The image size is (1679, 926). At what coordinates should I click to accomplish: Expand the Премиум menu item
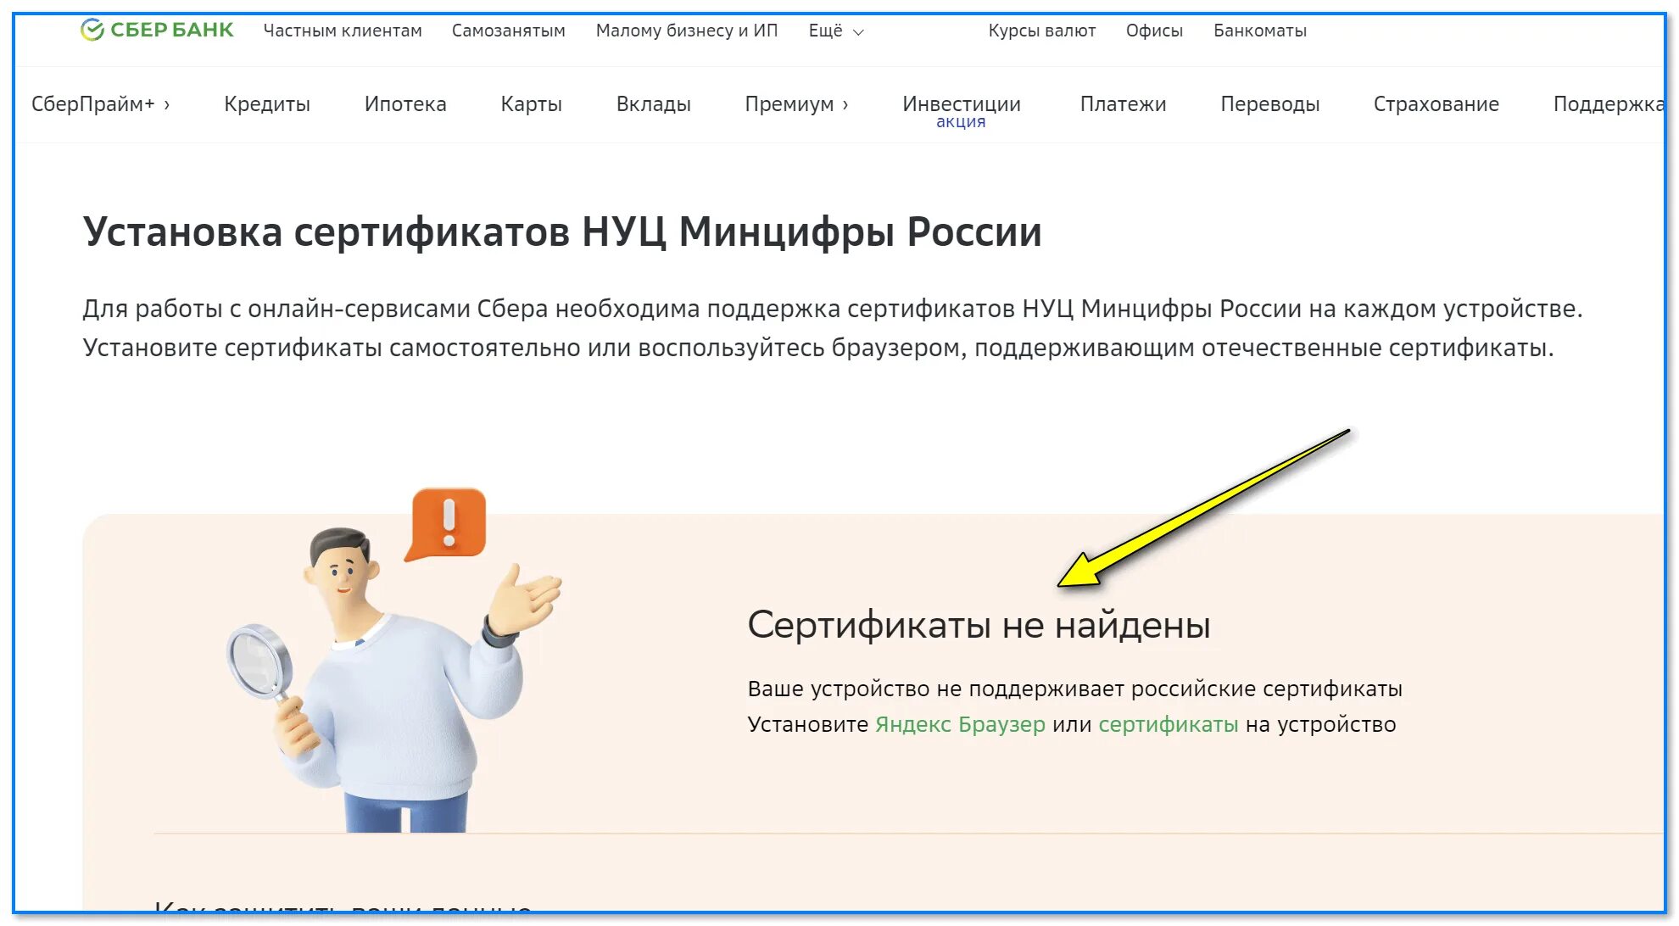pos(796,104)
